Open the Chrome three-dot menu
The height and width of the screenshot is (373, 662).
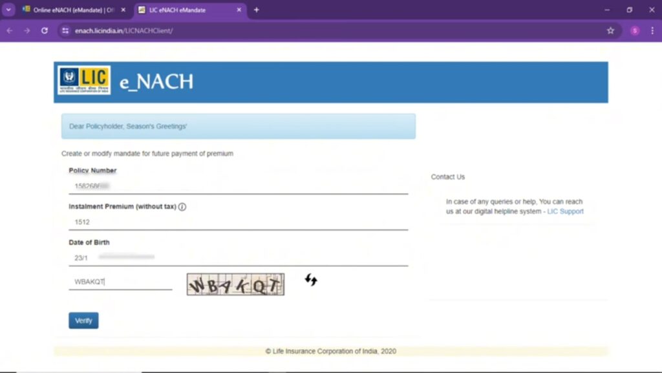[652, 31]
